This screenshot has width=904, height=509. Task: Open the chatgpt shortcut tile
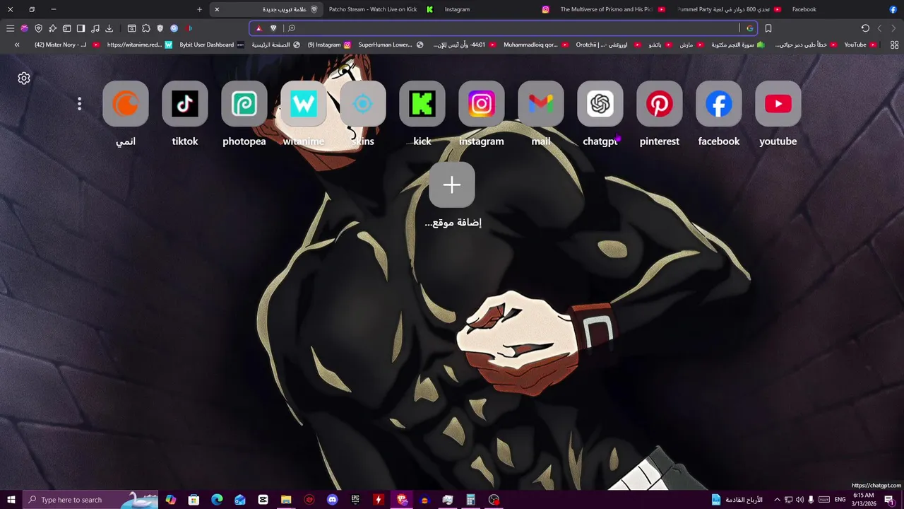(x=600, y=104)
